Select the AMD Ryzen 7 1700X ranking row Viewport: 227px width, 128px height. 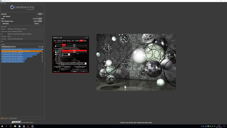tap(22, 51)
